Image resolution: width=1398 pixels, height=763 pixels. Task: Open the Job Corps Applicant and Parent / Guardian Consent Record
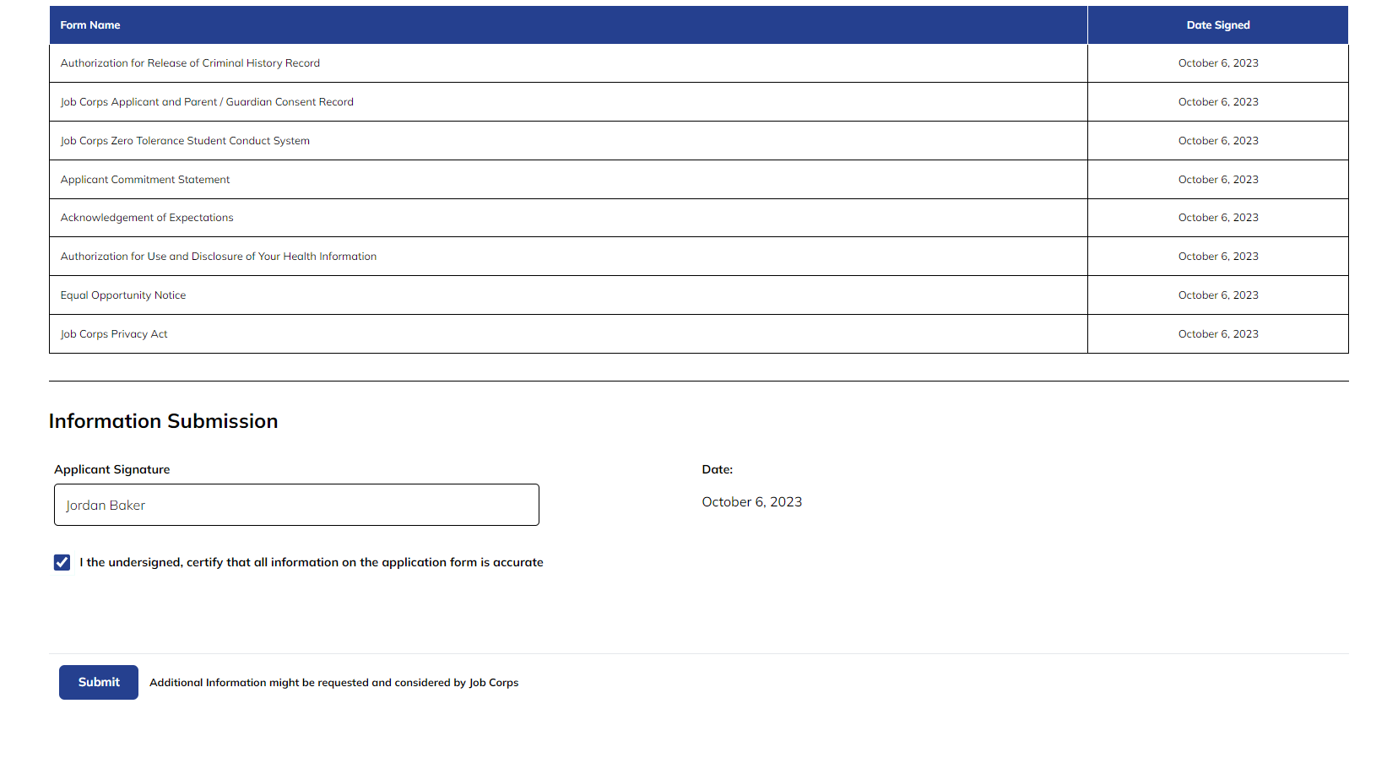coord(207,101)
